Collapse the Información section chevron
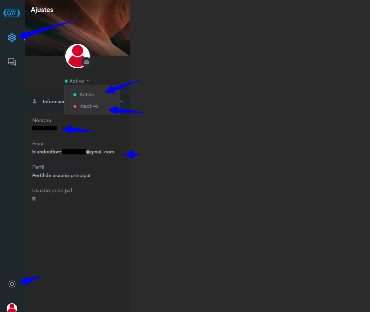 pyautogui.click(x=121, y=101)
